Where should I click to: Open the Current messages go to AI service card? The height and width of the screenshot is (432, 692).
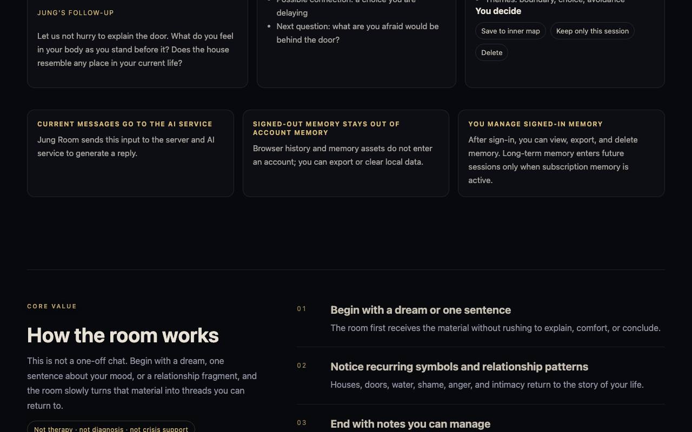point(130,153)
